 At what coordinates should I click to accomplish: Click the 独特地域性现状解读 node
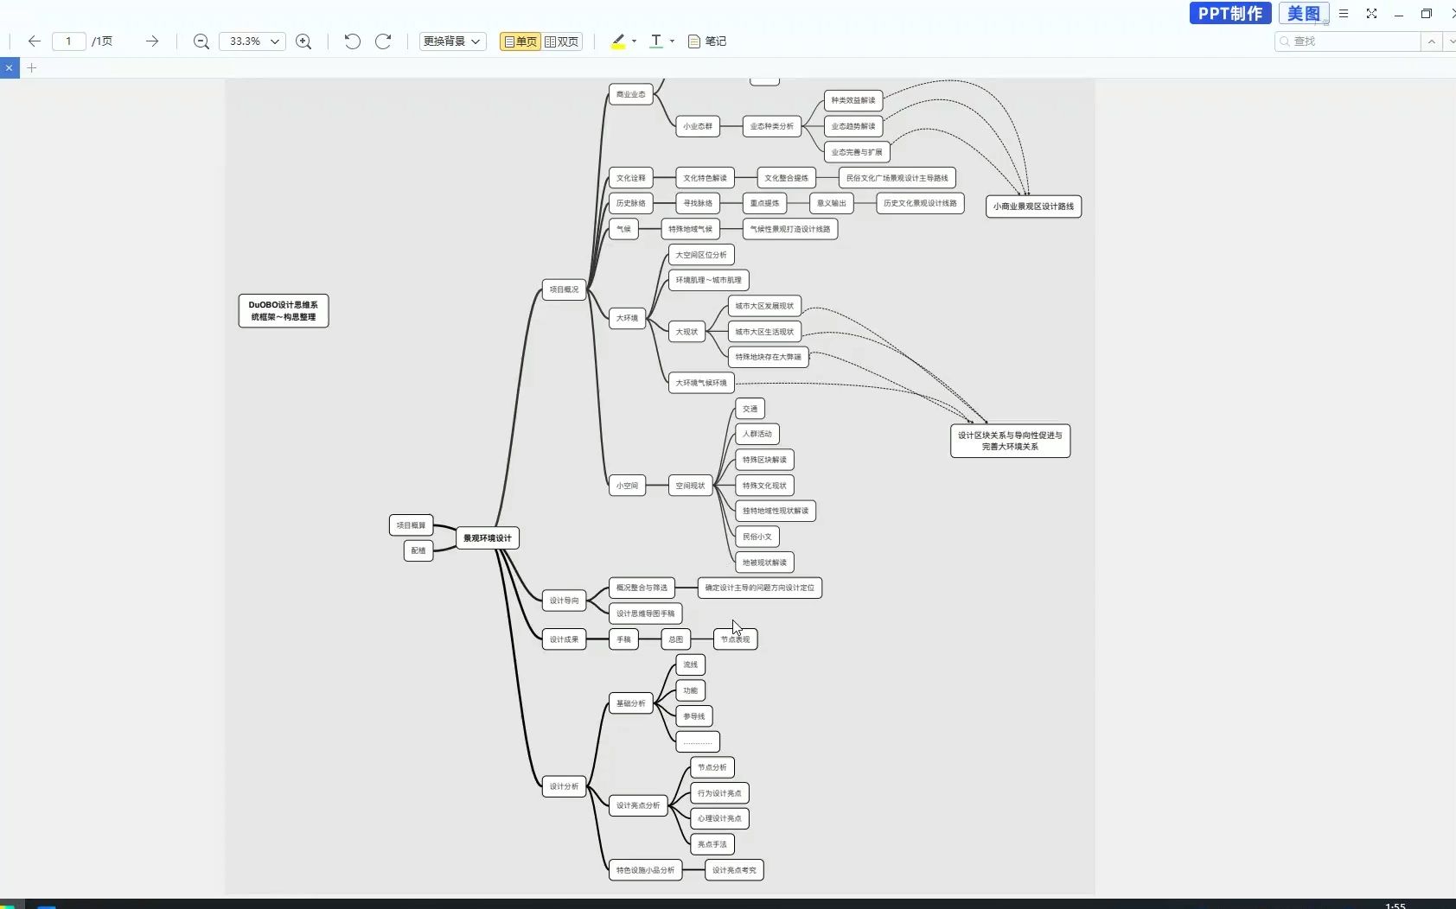(776, 511)
